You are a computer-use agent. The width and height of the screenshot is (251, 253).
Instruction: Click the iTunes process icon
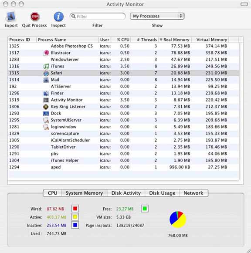pos(46,66)
